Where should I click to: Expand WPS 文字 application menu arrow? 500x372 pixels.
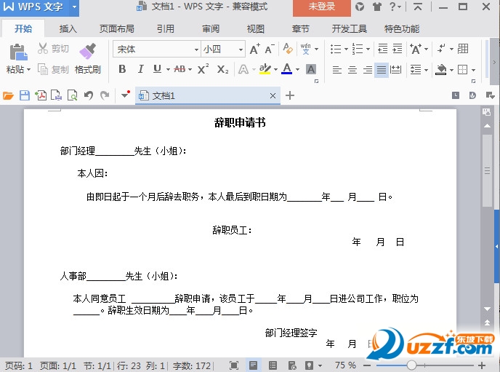[x=74, y=7]
